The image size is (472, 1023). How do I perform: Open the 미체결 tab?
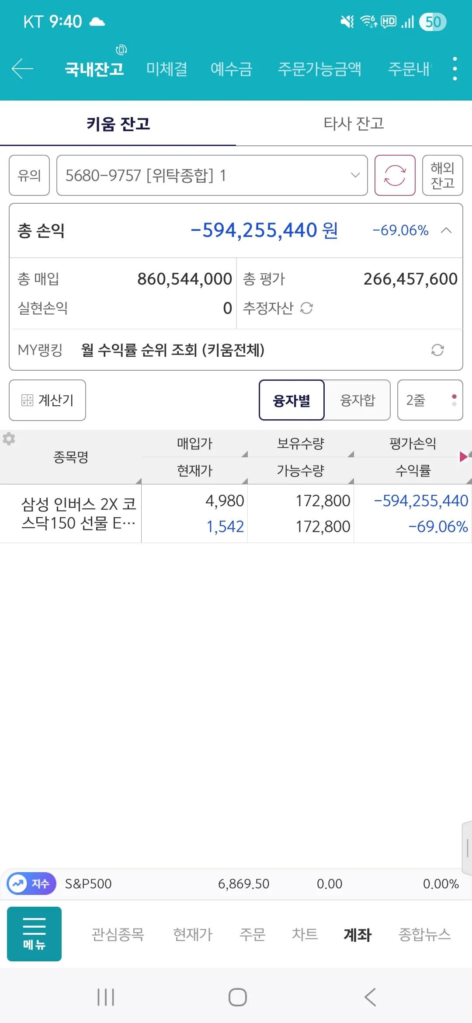coord(167,69)
